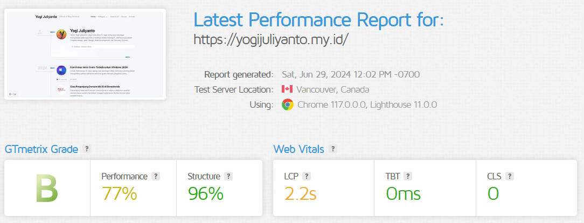Click the 0ms TBT value
The height and width of the screenshot is (223, 584).
[404, 193]
